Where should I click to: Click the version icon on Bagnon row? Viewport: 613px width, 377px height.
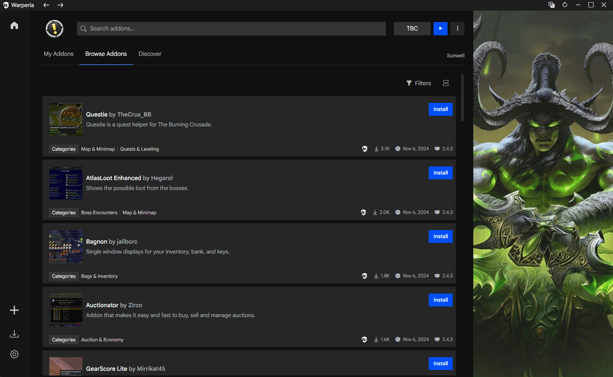[437, 276]
